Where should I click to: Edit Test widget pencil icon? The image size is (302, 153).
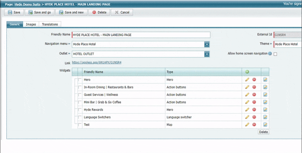[247, 125]
